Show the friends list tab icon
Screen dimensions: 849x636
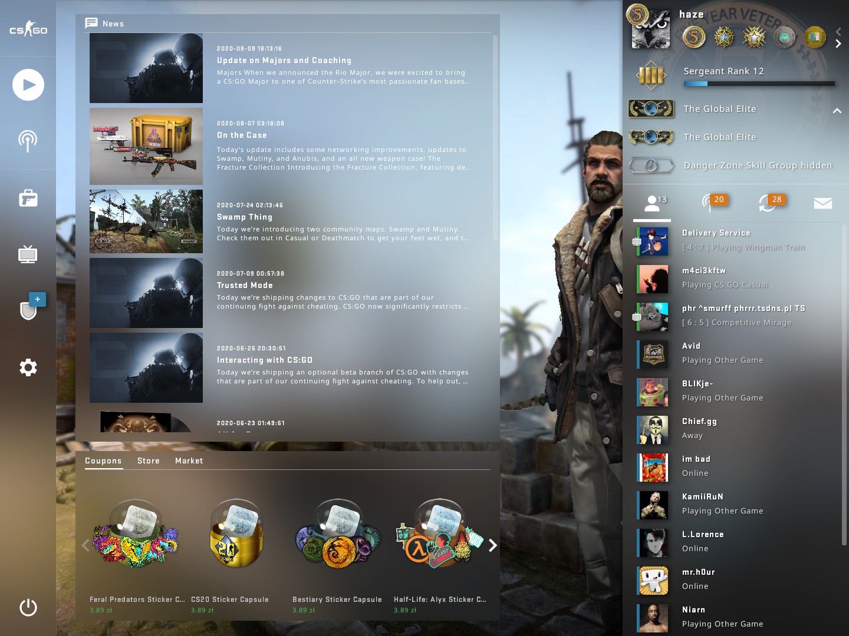(652, 203)
